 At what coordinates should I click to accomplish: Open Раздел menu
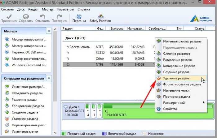[x=33, y=9]
